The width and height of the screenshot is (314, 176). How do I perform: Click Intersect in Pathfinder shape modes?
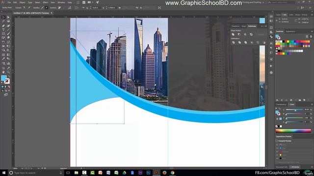tap(245, 35)
